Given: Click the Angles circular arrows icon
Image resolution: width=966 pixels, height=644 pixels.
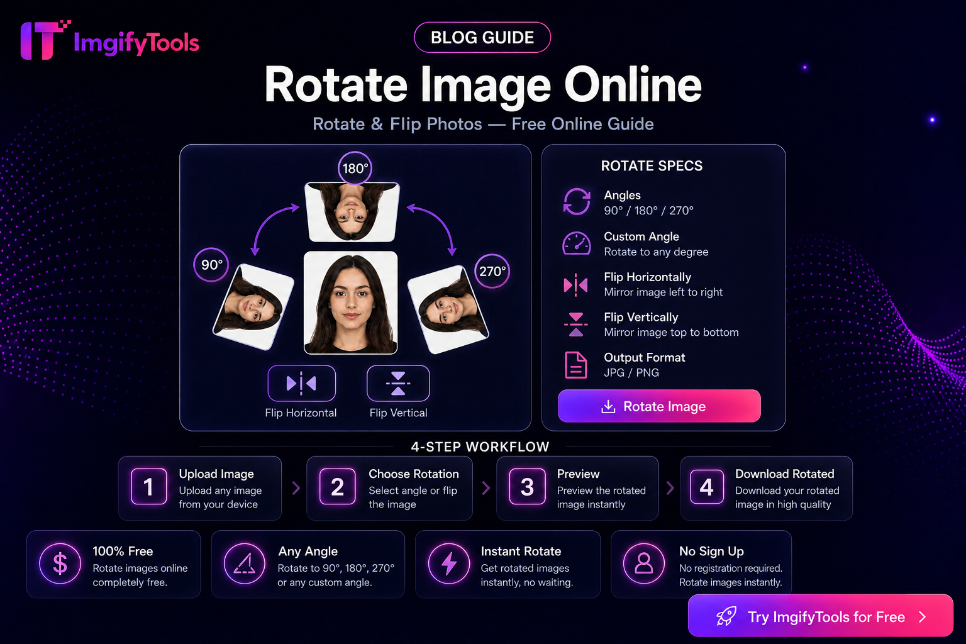Looking at the screenshot, I should click(x=577, y=202).
